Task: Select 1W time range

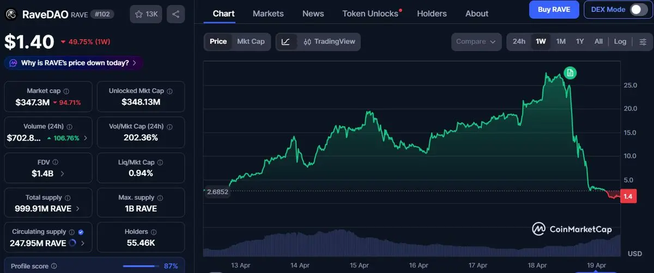Action: click(541, 41)
